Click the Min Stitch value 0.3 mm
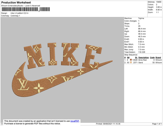This screenshot has height=126, width=163. click(141, 47)
